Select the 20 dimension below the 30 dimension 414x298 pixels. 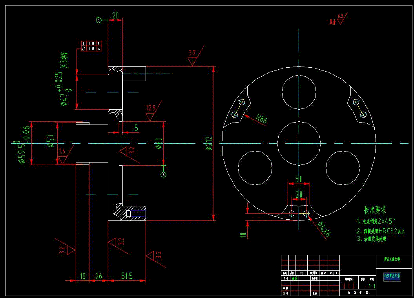point(299,195)
